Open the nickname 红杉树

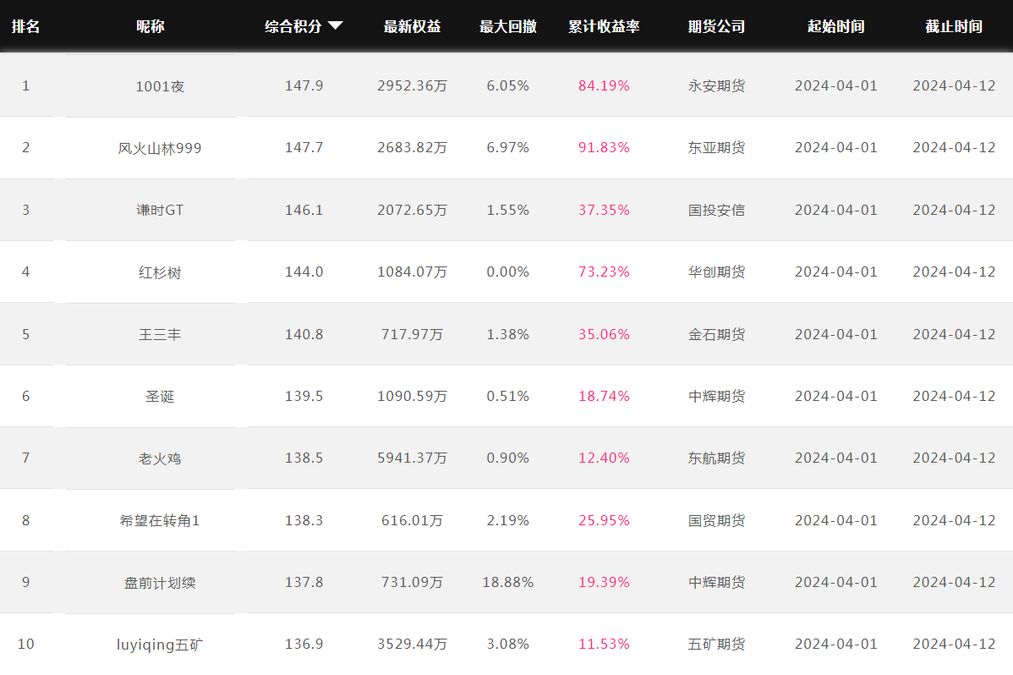point(160,272)
